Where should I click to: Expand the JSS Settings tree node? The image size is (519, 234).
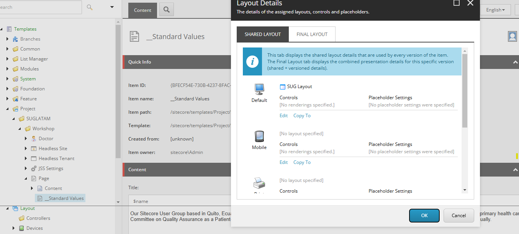coord(26,169)
